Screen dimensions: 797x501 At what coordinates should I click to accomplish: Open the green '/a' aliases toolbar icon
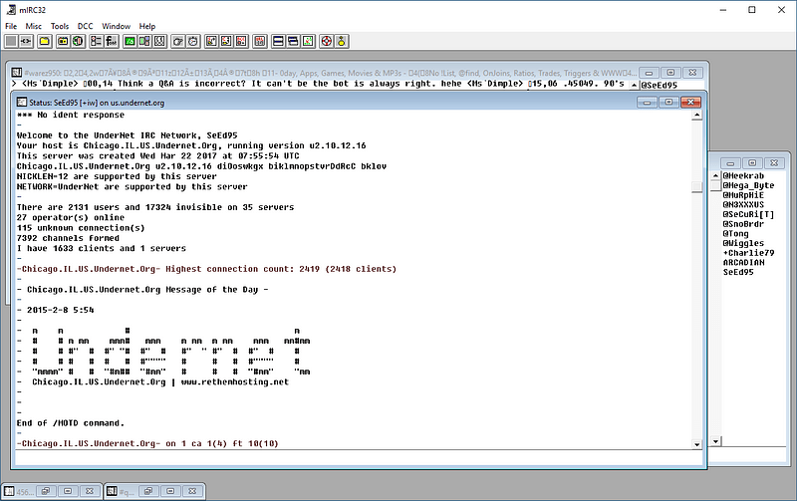(x=130, y=41)
